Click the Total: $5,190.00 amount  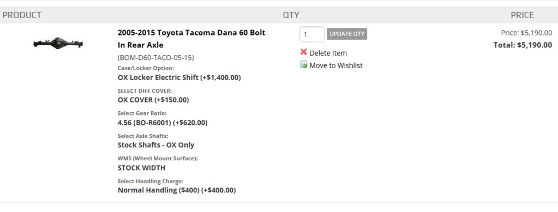(523, 45)
